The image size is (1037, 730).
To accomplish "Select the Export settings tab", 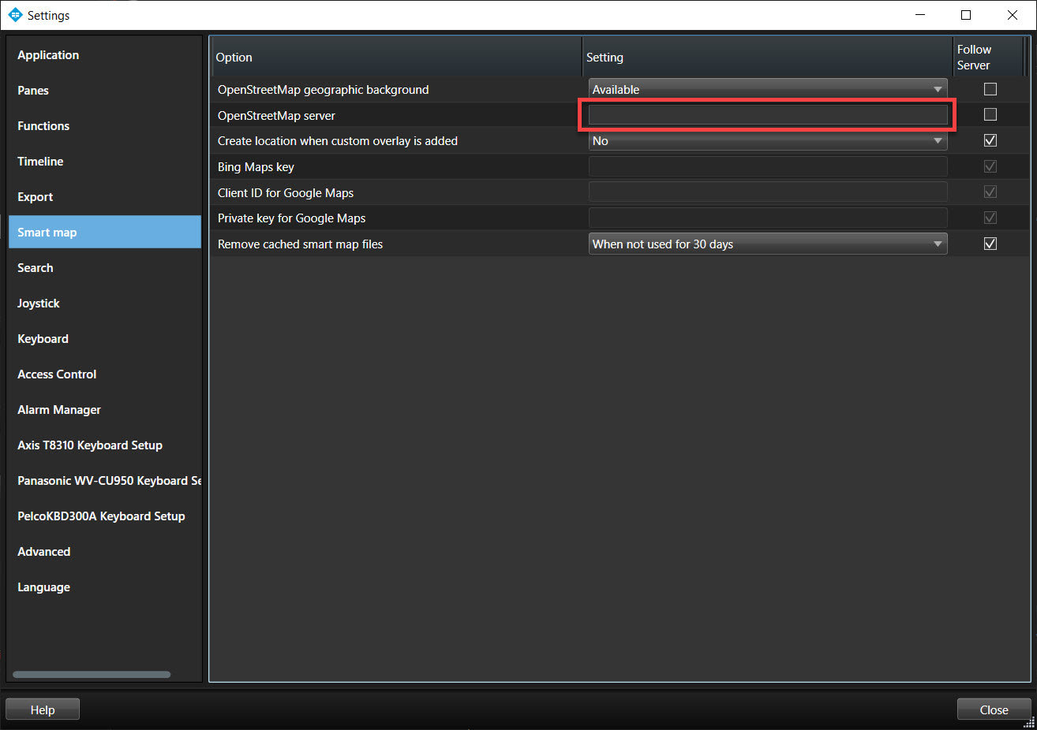I will coord(36,197).
